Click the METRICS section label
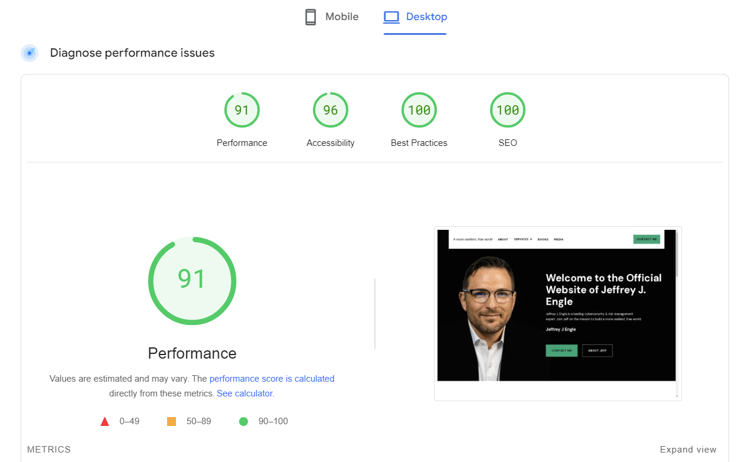Image resolution: width=751 pixels, height=462 pixels. coord(49,450)
